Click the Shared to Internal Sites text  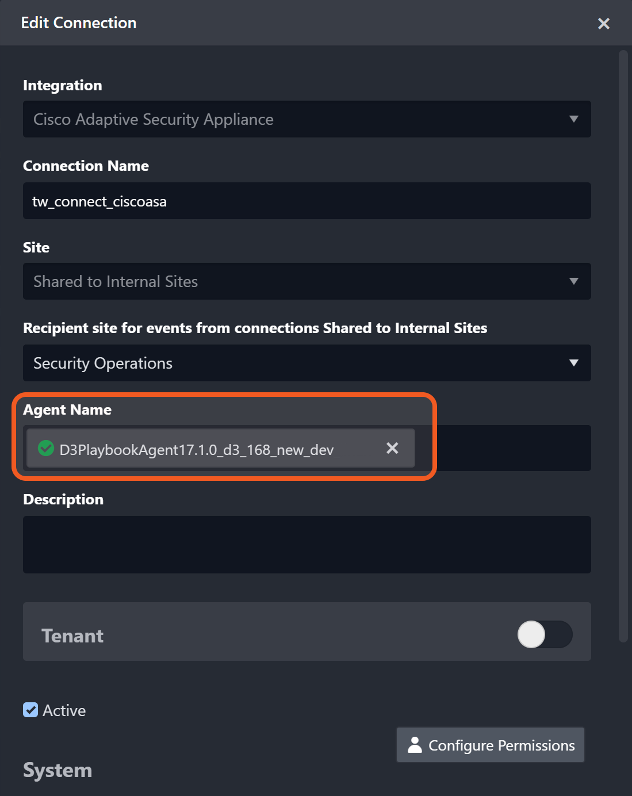click(116, 281)
